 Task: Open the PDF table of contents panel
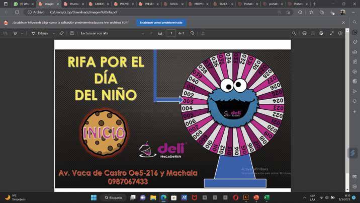[x=6, y=33]
